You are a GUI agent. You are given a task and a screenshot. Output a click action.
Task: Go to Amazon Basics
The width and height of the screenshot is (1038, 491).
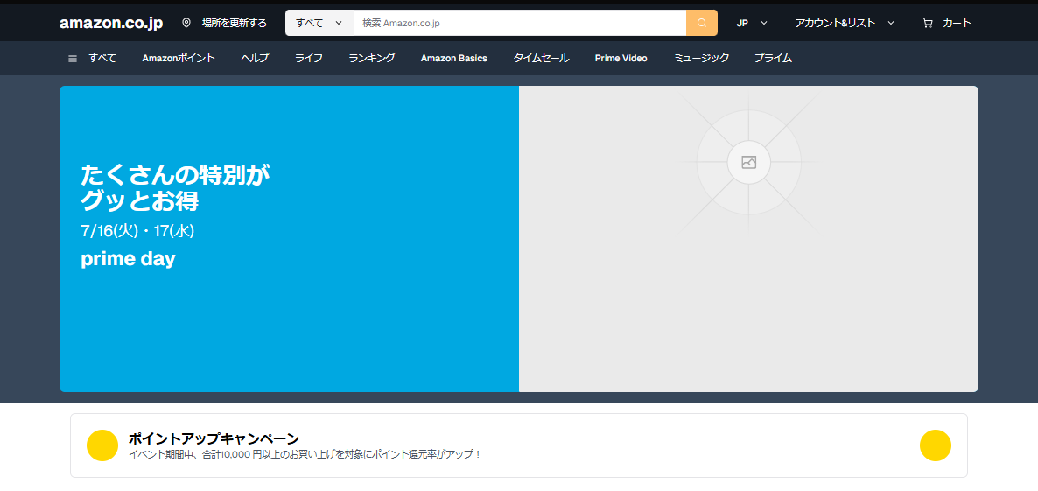click(454, 59)
